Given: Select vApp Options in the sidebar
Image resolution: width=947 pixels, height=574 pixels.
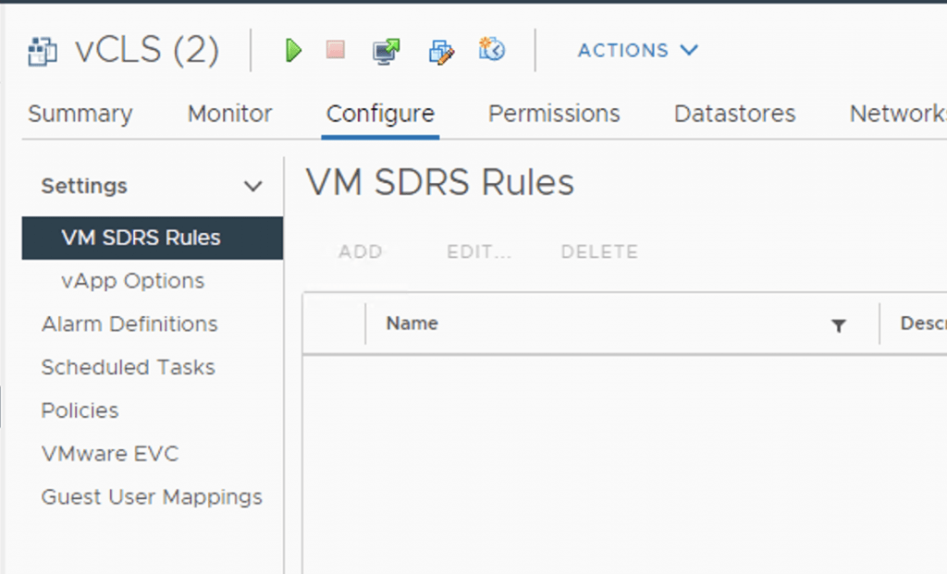Looking at the screenshot, I should pos(132,281).
